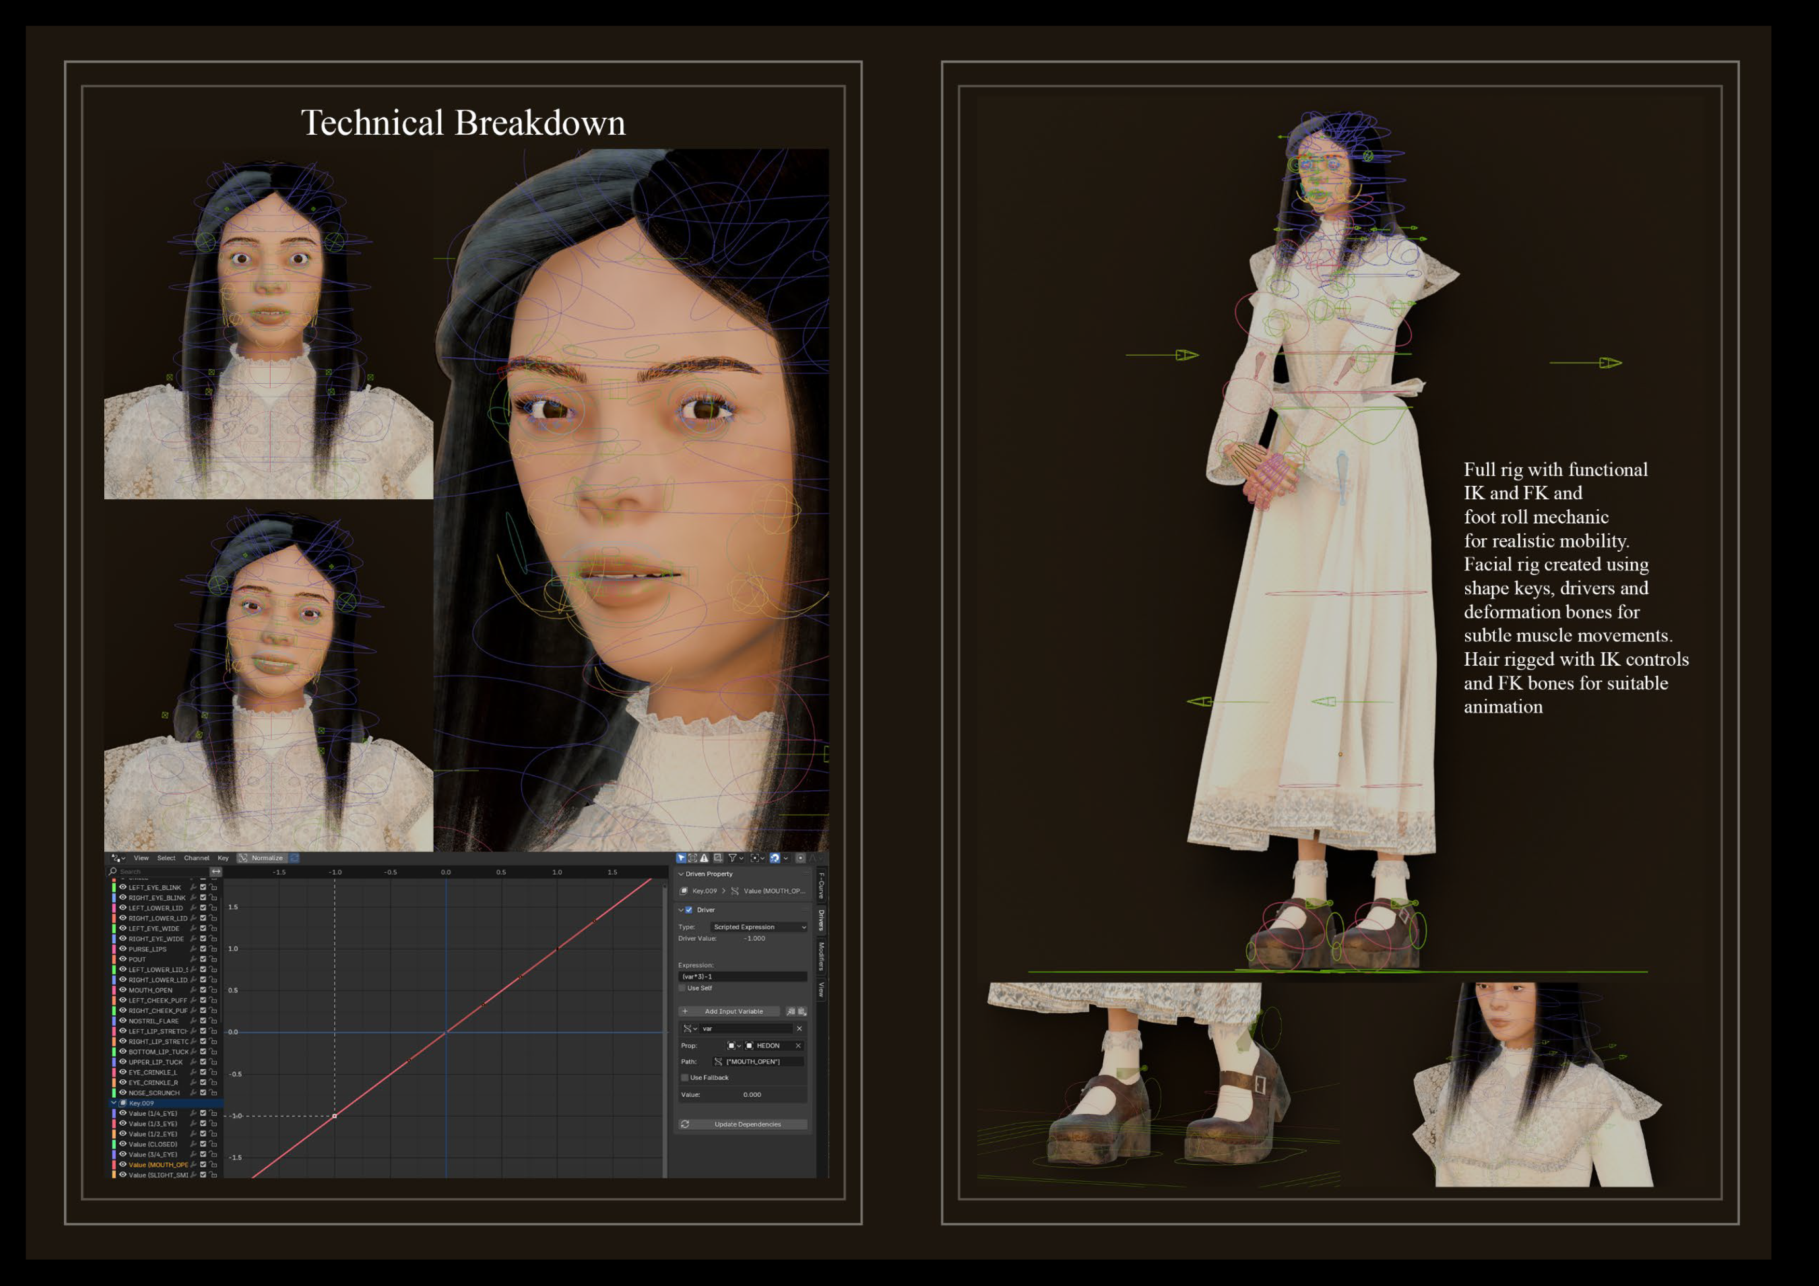The image size is (1819, 1286).
Task: Enable the Use Self checkbox
Action: (682, 988)
